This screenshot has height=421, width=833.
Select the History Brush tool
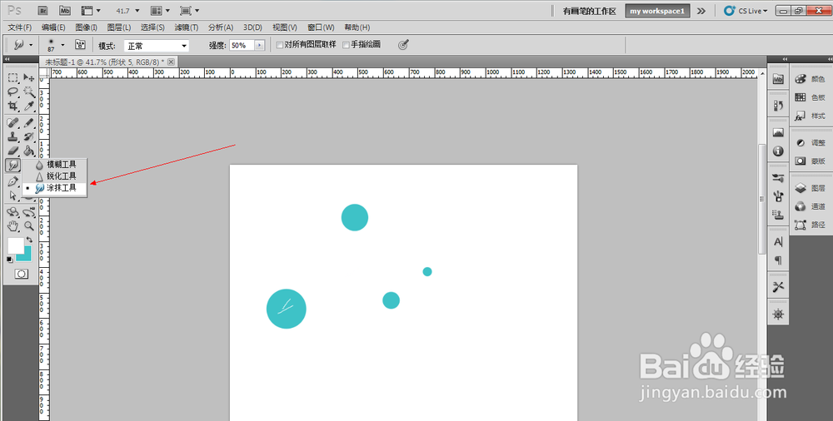click(x=28, y=136)
